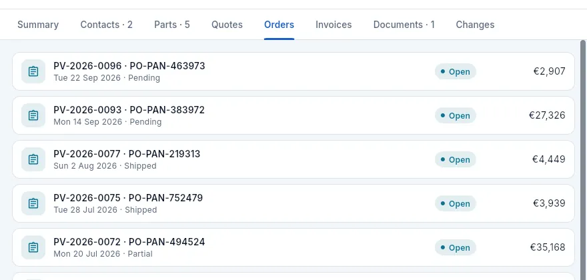Click date line Sun 2 Aug 2026 · Shipped
The image size is (587, 280).
[105, 166]
